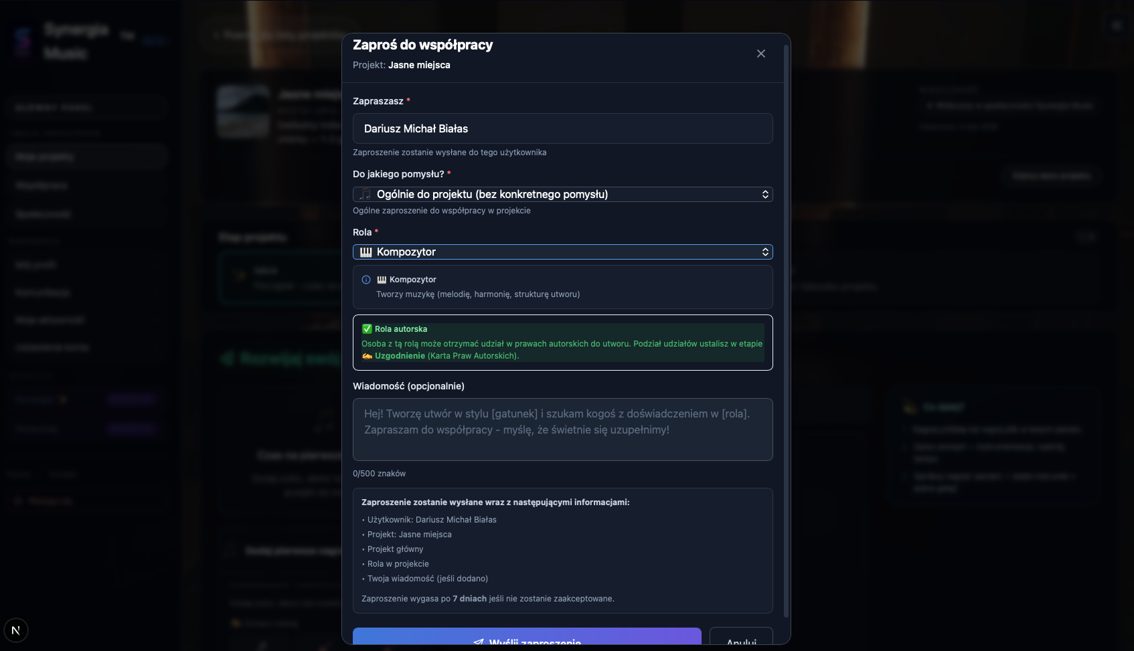This screenshot has height=651, width=1134.
Task: Click the up-down arrows on the Rola selector
Action: [x=765, y=252]
